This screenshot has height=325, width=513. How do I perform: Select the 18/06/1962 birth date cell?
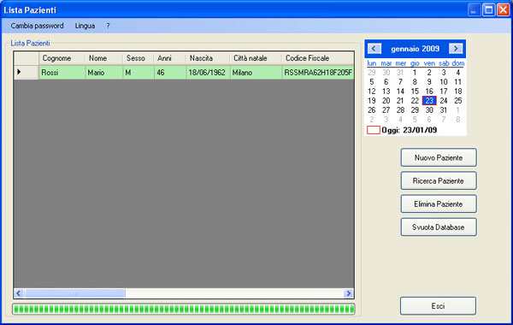208,73
